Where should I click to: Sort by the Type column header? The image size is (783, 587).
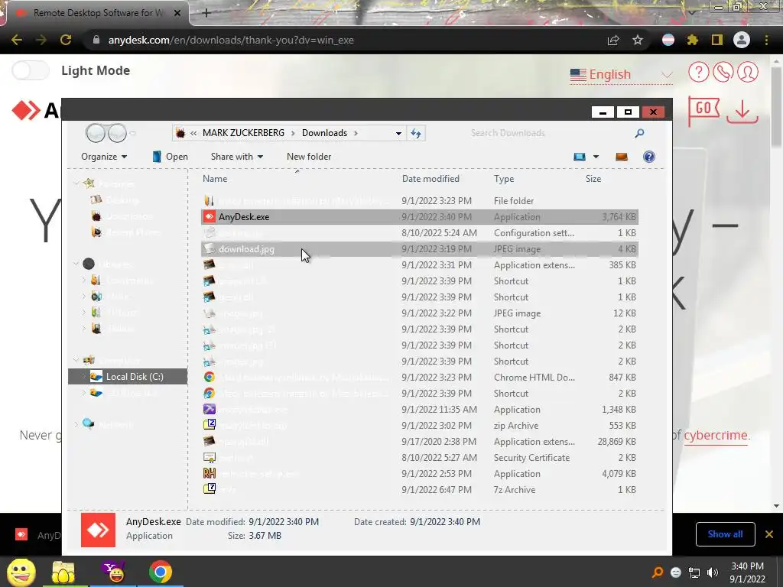[x=504, y=179]
